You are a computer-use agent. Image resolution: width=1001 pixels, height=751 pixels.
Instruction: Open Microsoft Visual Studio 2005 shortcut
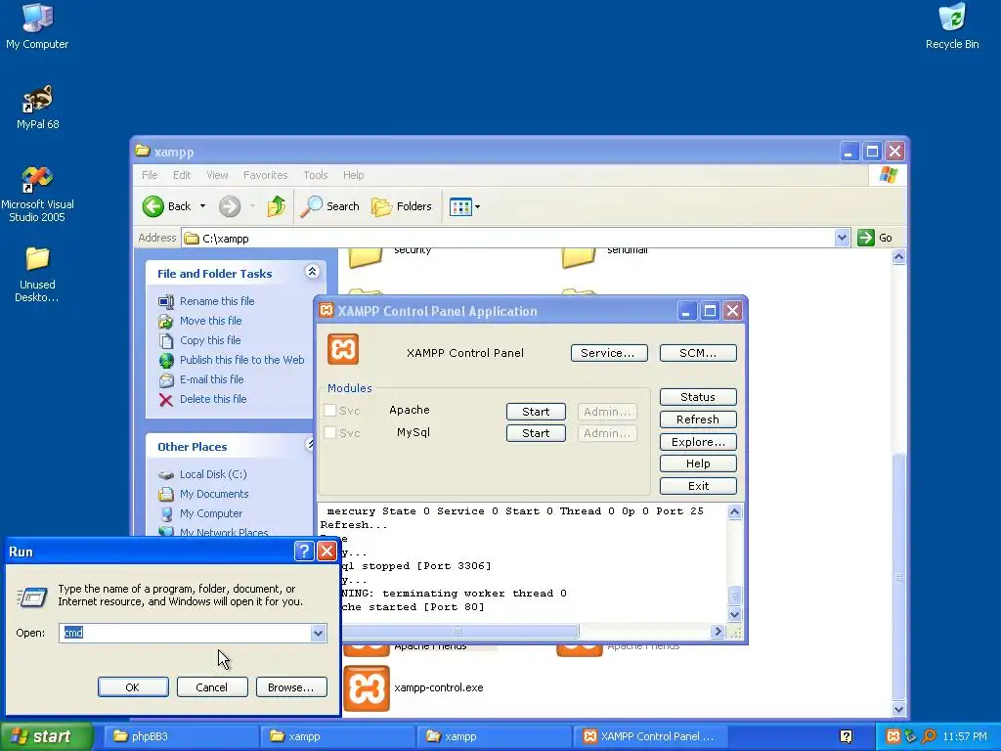(x=37, y=195)
